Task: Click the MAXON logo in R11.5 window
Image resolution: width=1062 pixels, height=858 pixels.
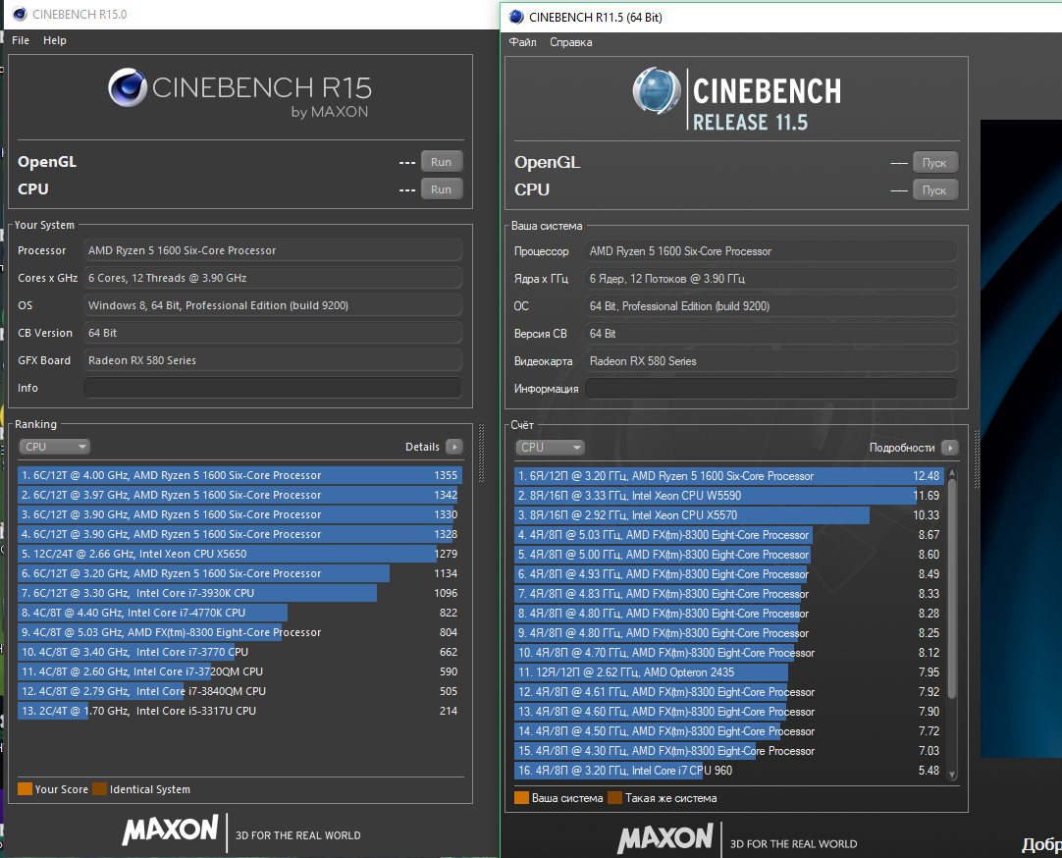Action: click(x=665, y=838)
